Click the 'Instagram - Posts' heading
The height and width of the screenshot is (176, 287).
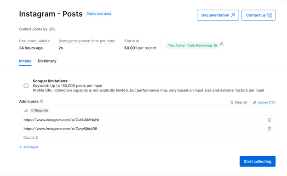51,14
